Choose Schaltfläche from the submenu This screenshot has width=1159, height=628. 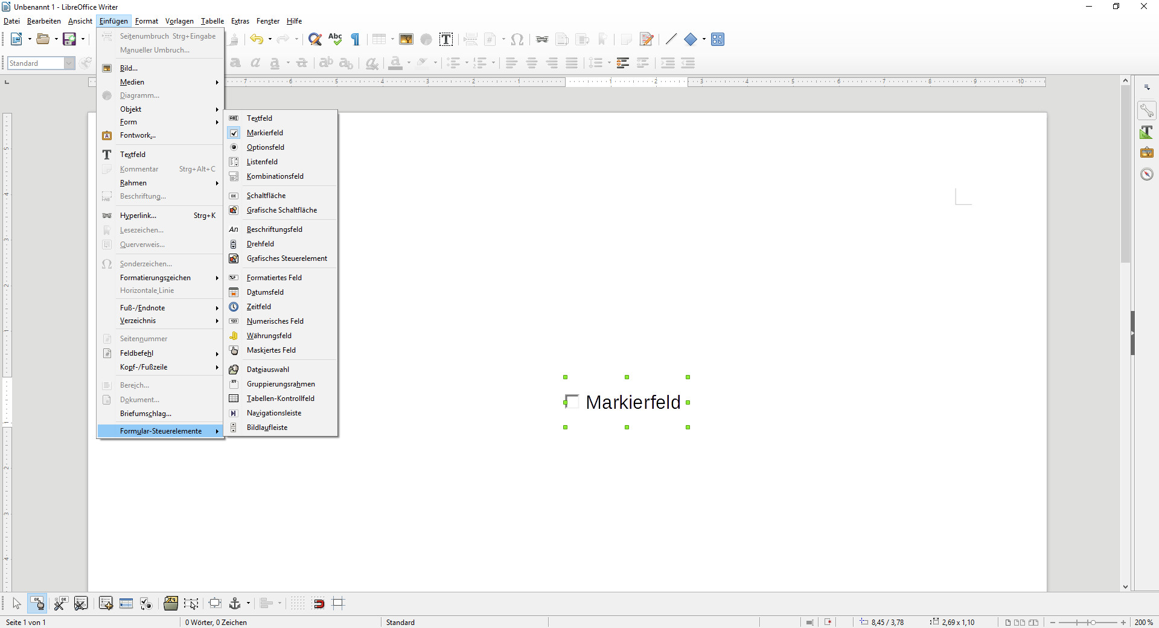(x=281, y=196)
